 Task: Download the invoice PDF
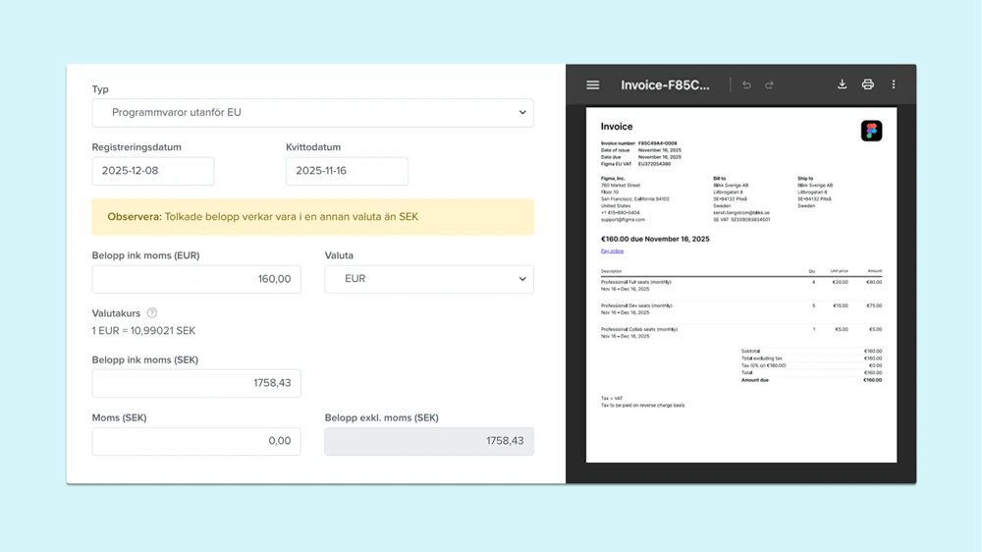point(842,85)
